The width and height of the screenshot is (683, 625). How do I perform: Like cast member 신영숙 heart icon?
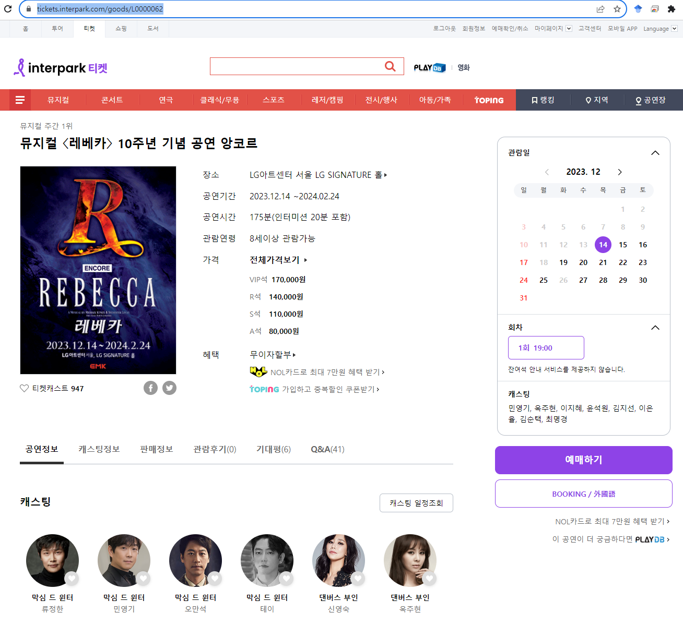pos(358,578)
